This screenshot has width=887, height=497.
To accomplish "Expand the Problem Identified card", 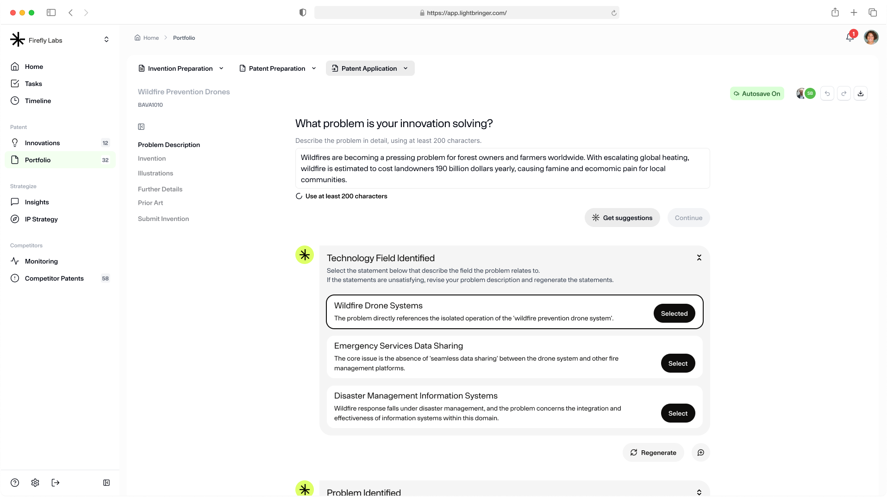I will (699, 492).
